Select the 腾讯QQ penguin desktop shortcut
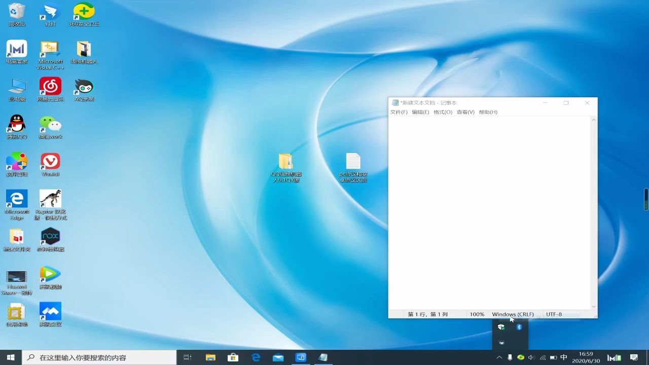Screen dimensions: 649x365 point(17,127)
